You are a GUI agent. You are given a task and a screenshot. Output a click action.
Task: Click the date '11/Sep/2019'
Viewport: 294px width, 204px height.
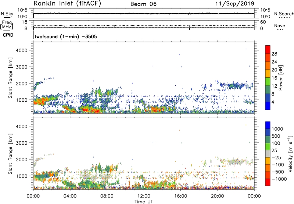pyautogui.click(x=235, y=4)
